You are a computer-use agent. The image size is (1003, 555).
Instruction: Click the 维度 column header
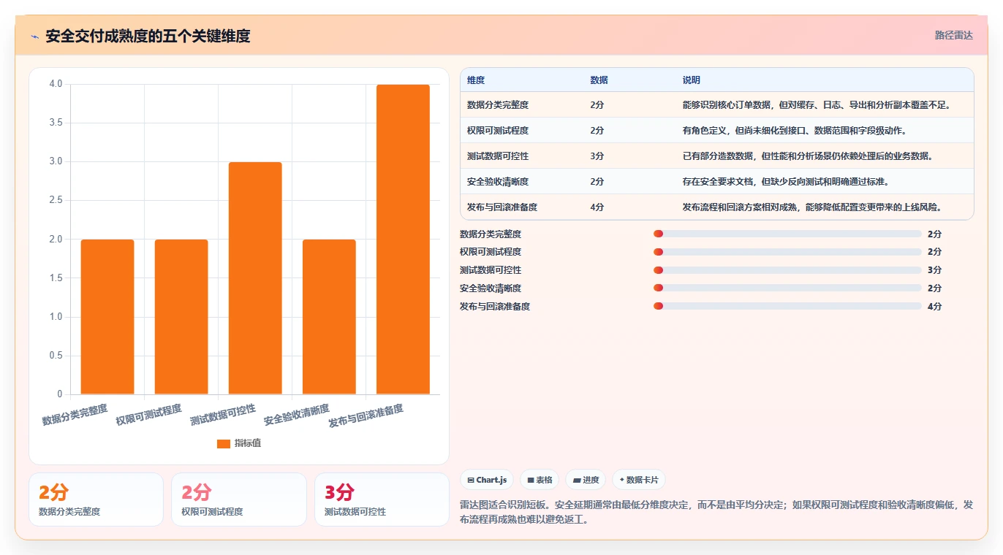coord(476,80)
